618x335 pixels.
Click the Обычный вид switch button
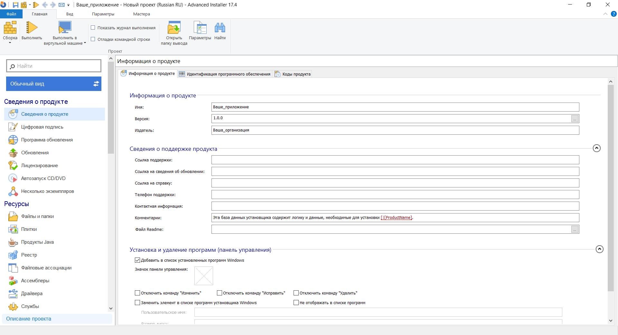click(x=54, y=84)
